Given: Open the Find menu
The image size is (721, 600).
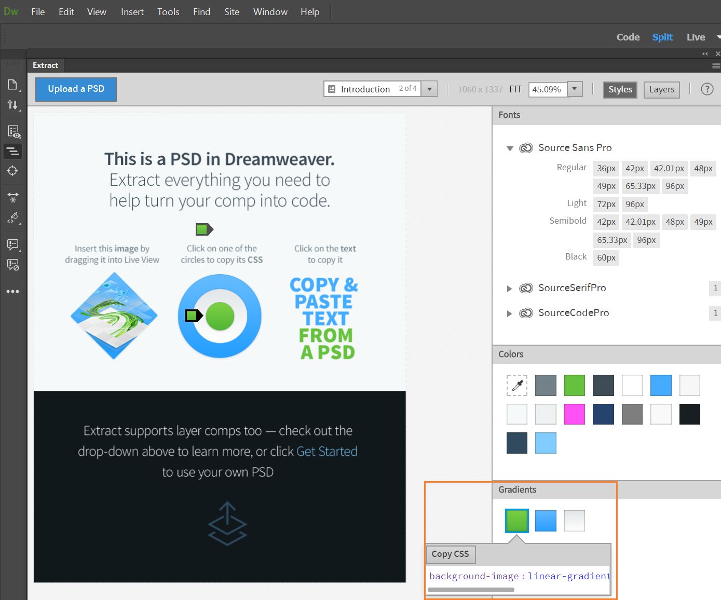Looking at the screenshot, I should pos(202,11).
